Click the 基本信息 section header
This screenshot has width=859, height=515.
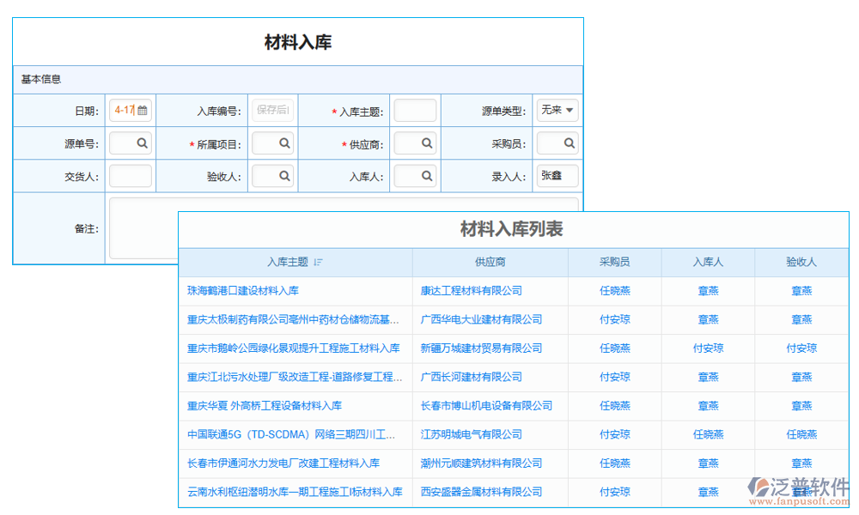(39, 78)
